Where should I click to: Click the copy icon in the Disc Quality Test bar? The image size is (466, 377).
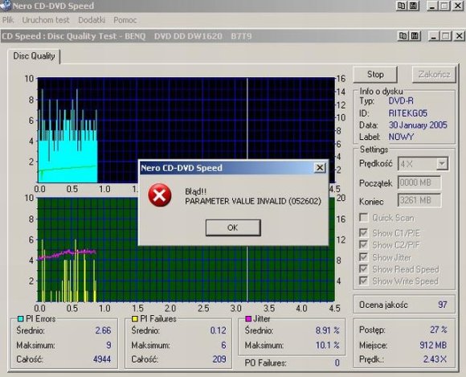tap(403, 36)
